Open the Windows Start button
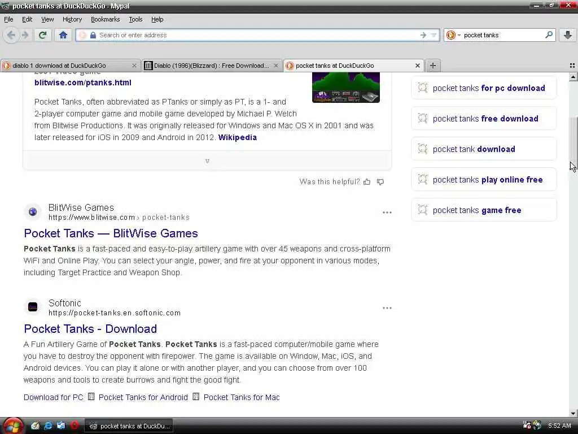Image resolution: width=578 pixels, height=434 pixels. 13,426
